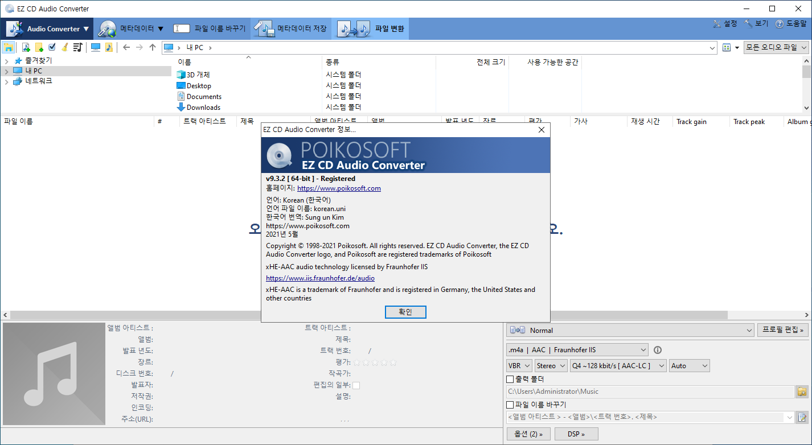
Task: Set the rating stars field
Action: pos(375,362)
